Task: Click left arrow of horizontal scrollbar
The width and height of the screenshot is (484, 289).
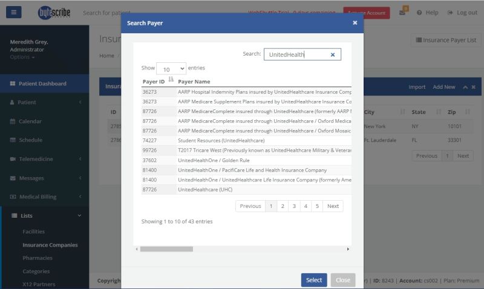Action: pos(137,249)
